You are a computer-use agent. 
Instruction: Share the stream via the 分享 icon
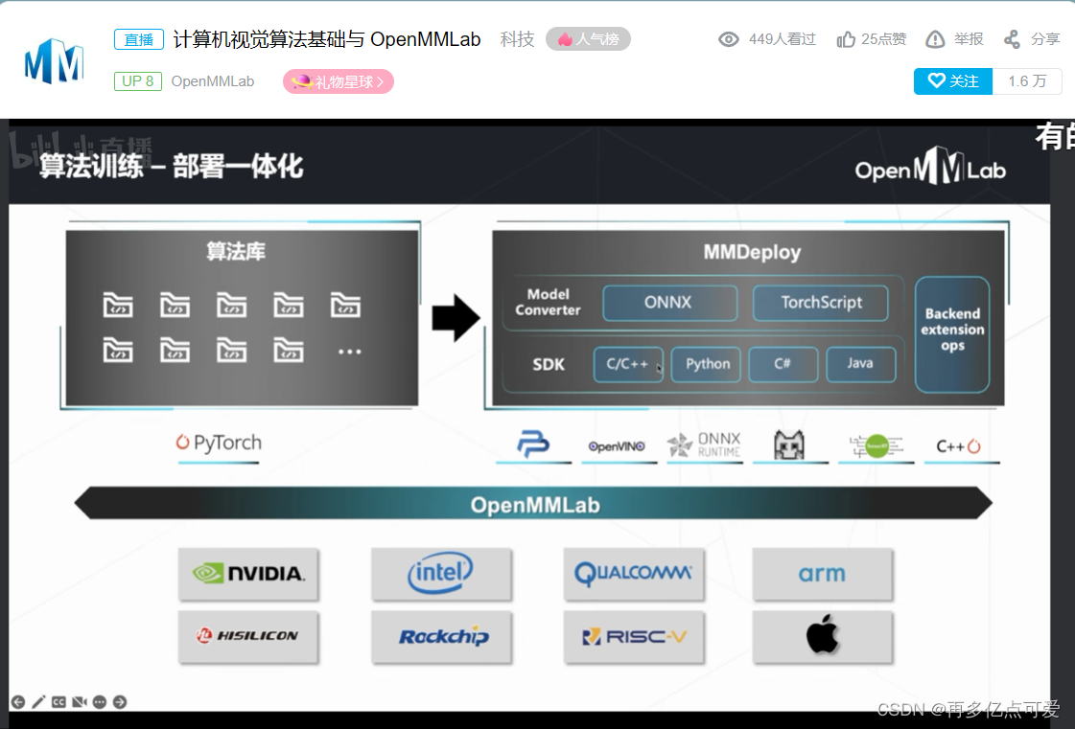1012,39
